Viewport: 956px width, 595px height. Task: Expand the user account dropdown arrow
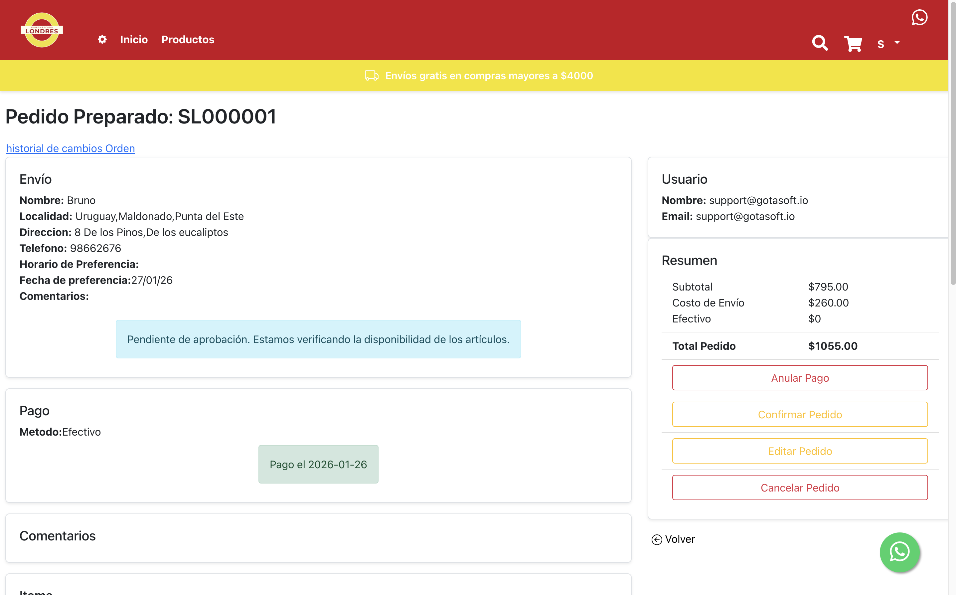(897, 43)
